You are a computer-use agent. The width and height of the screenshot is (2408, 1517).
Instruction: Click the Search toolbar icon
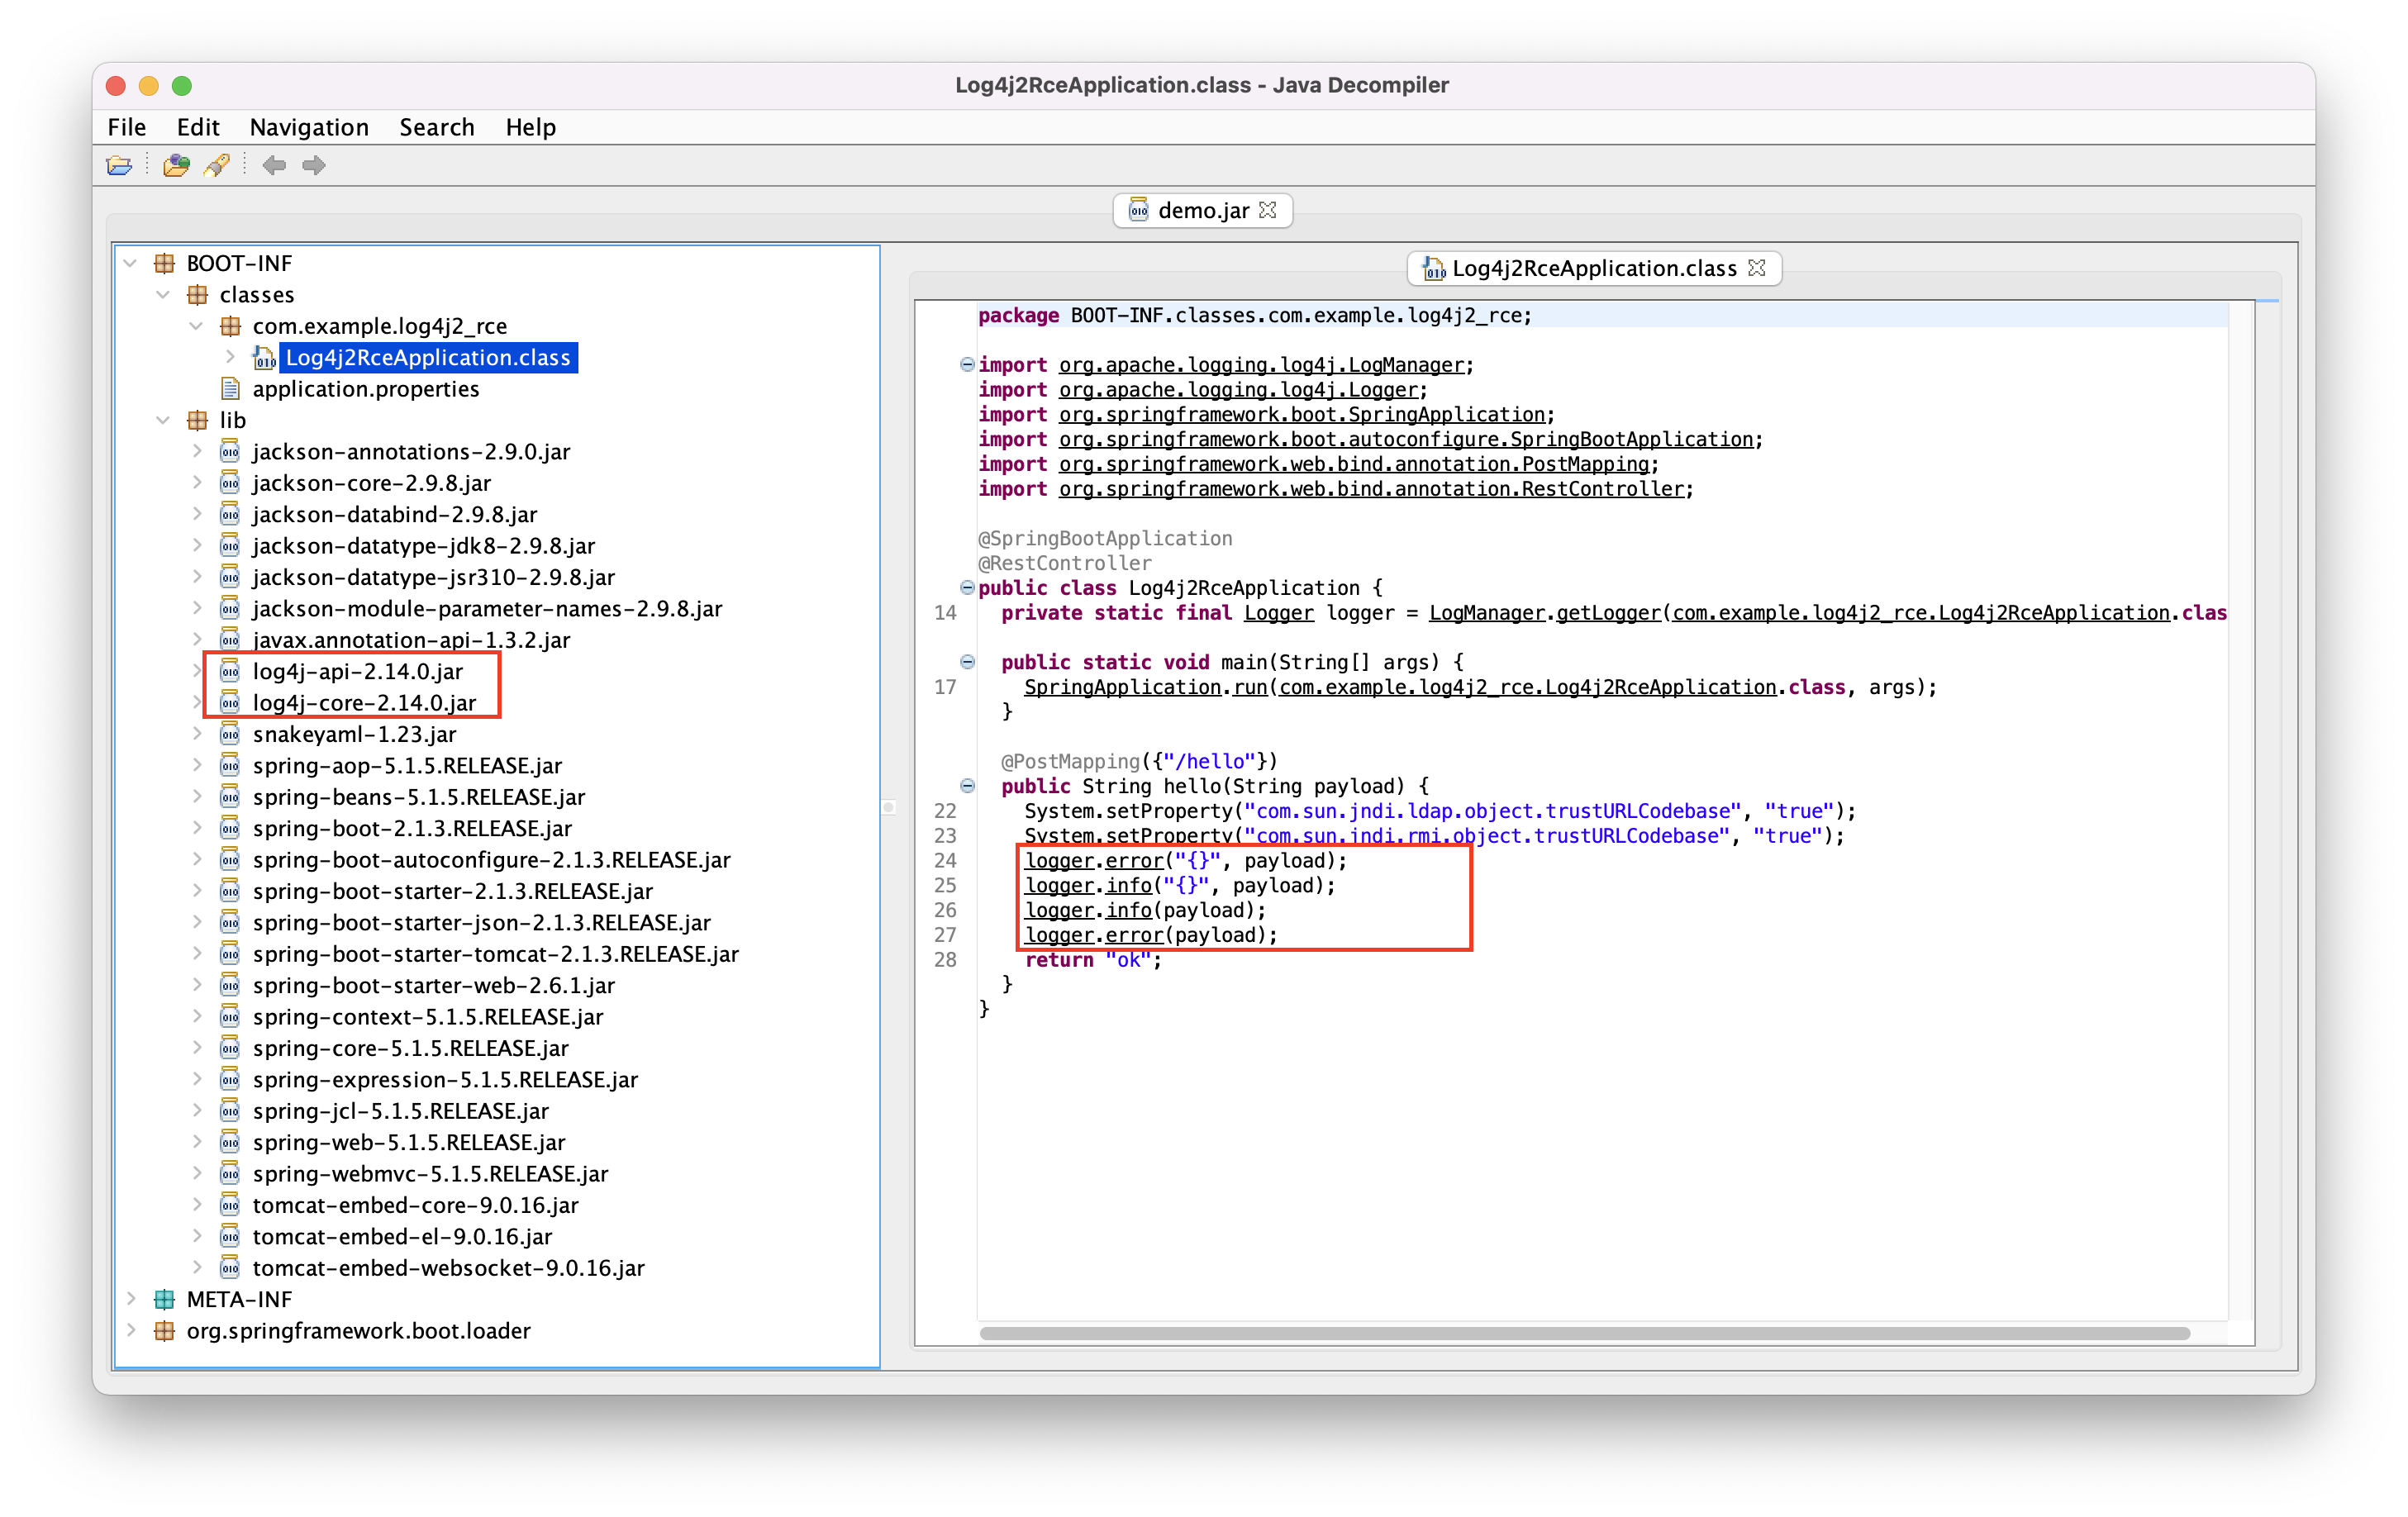[x=217, y=165]
